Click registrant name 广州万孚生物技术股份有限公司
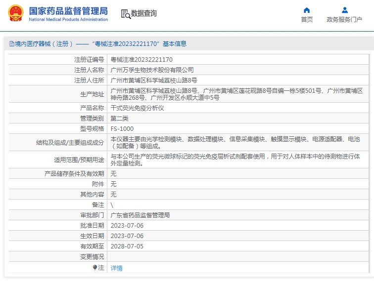 [152, 70]
